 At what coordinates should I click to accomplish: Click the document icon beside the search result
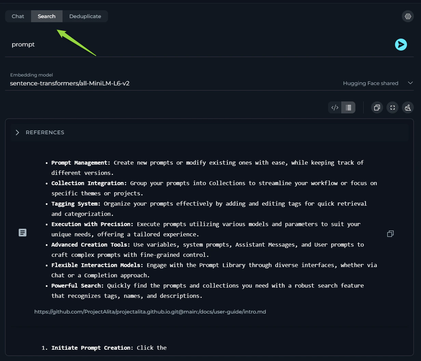click(23, 233)
